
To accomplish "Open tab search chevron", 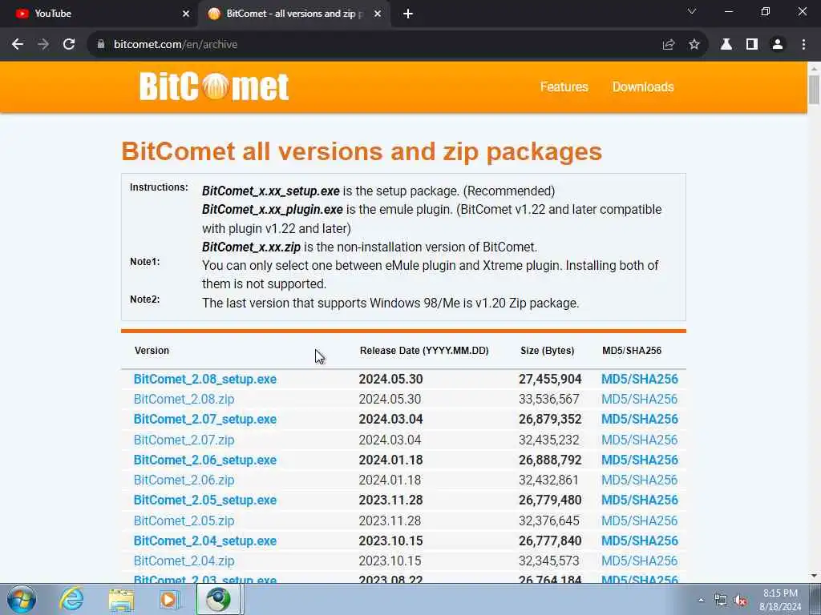I will point(692,11).
